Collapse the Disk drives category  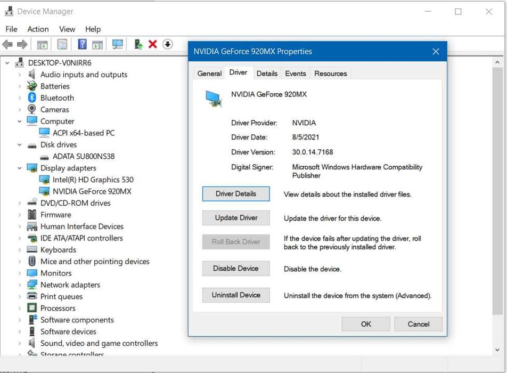[x=19, y=144]
